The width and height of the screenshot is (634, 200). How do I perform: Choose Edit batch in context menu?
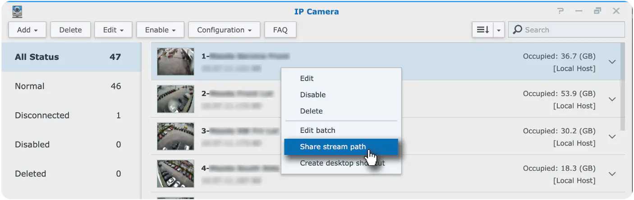click(341, 130)
